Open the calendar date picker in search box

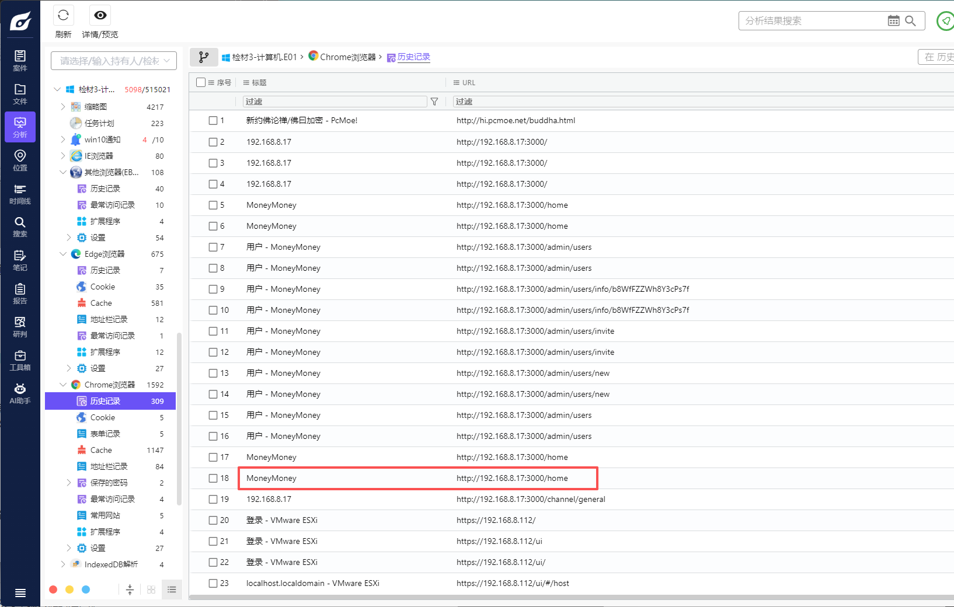(x=893, y=21)
